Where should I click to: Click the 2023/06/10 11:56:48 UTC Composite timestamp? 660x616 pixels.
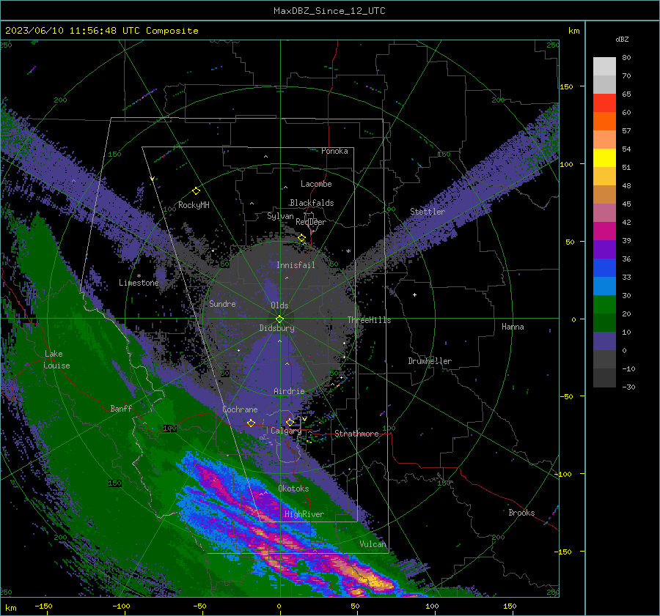101,31
